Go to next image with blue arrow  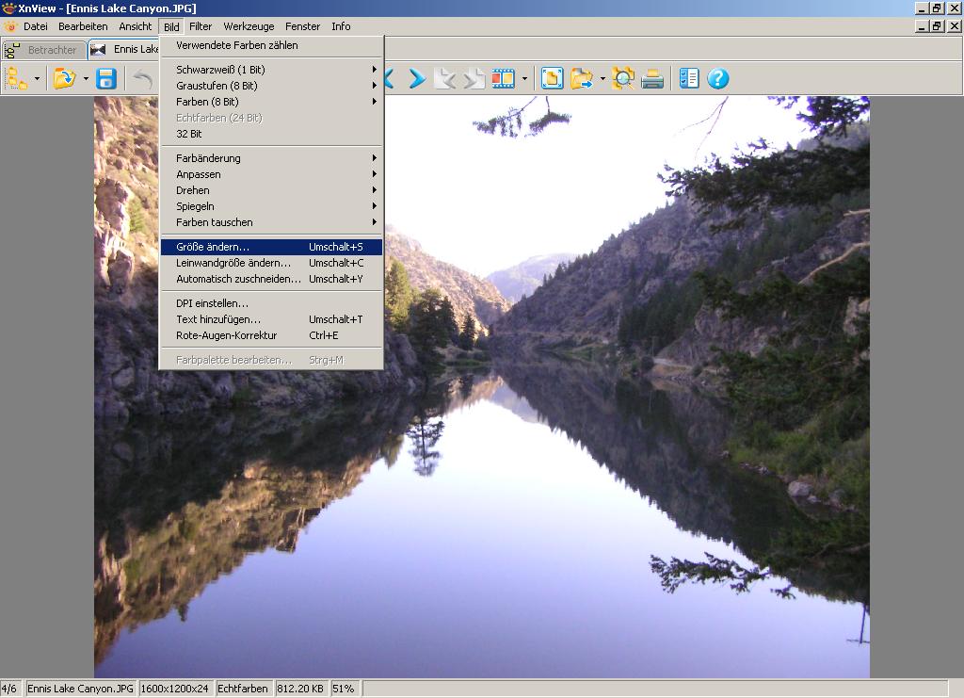pos(417,79)
